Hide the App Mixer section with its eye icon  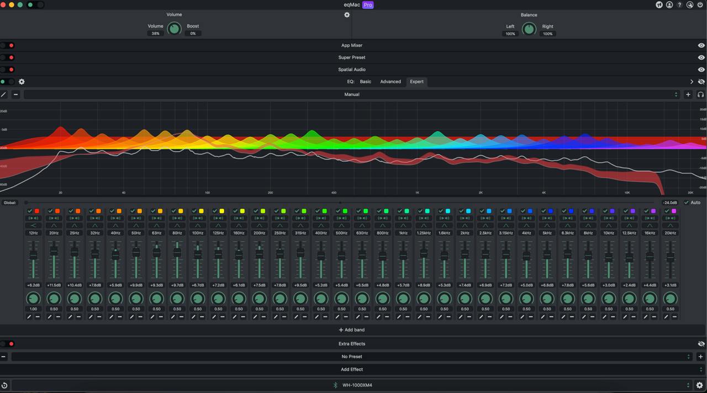[701, 45]
